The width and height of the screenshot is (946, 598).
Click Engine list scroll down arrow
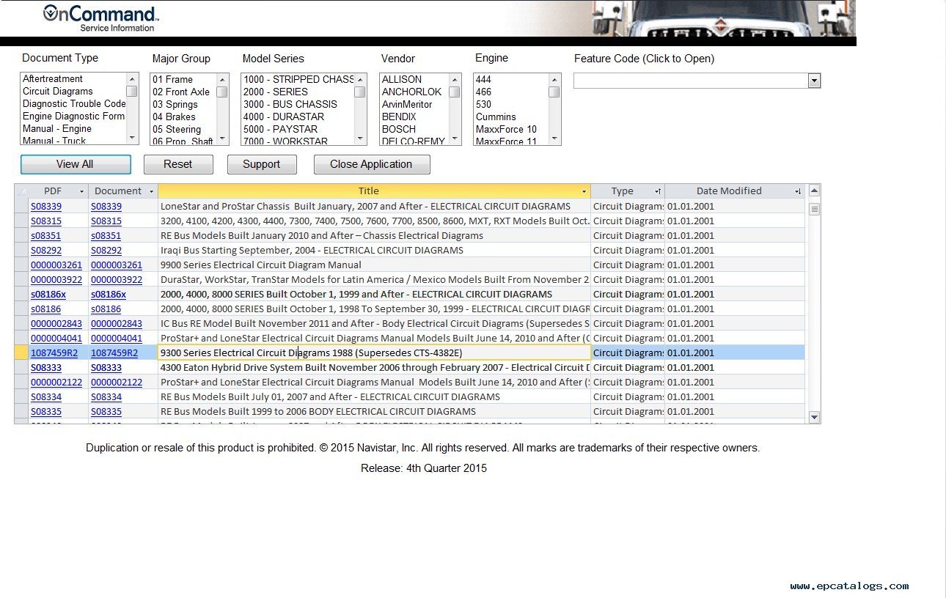tap(554, 139)
